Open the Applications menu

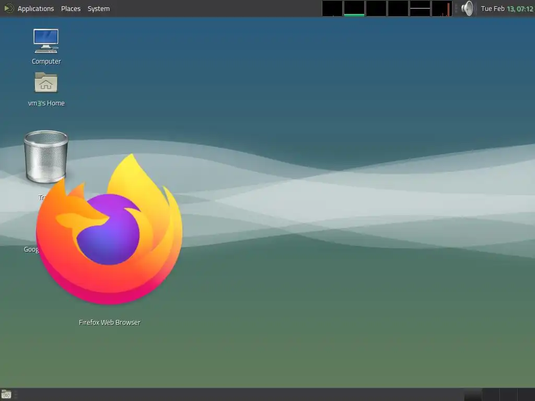point(36,8)
